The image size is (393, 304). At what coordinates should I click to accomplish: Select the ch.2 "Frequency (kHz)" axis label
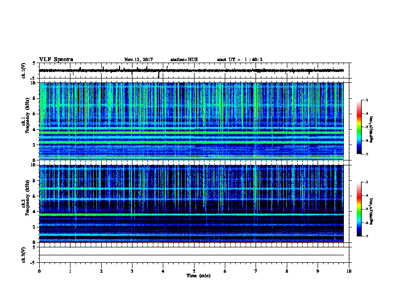[27, 198]
